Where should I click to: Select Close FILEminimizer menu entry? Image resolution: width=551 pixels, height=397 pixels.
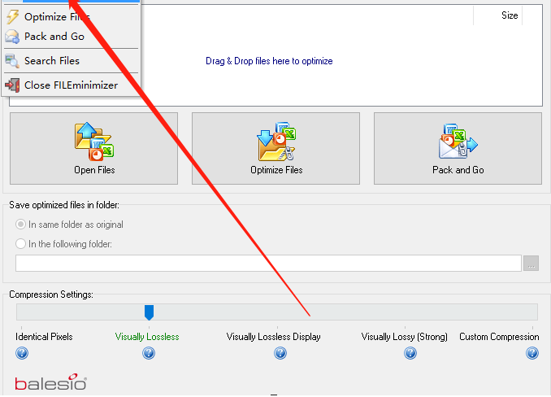coord(71,85)
